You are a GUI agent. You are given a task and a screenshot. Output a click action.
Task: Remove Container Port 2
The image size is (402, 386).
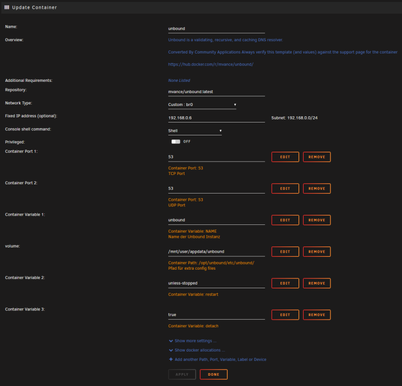[x=317, y=188]
